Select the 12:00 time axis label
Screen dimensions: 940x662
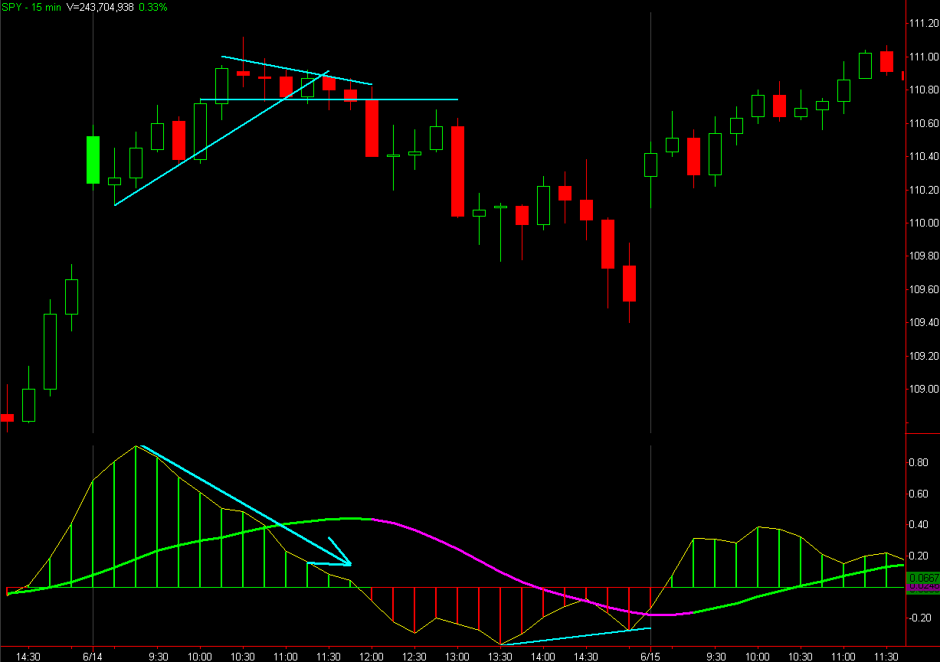coord(372,656)
